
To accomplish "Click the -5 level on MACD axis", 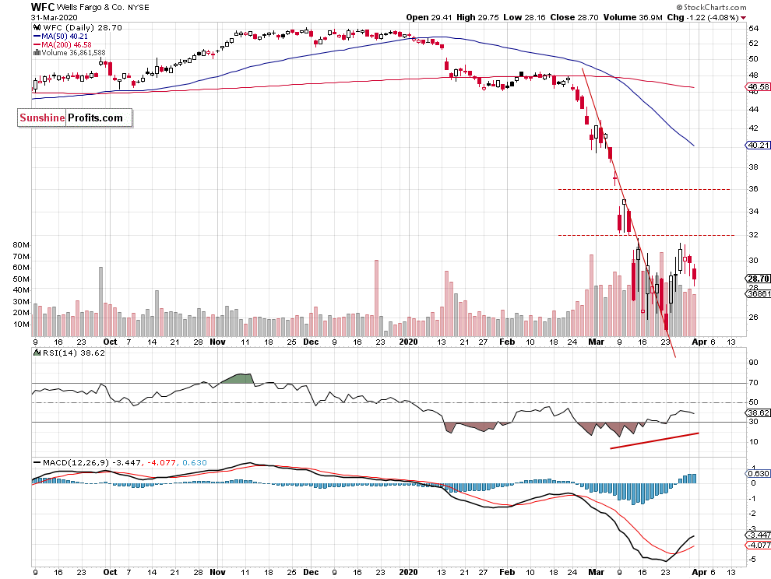I will [752, 560].
